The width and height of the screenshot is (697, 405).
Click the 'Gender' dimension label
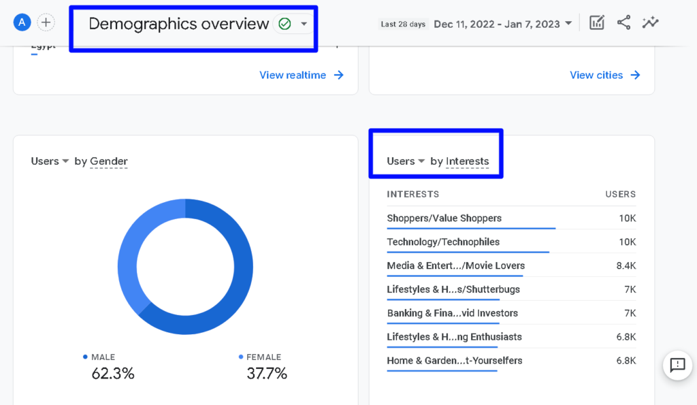point(108,161)
